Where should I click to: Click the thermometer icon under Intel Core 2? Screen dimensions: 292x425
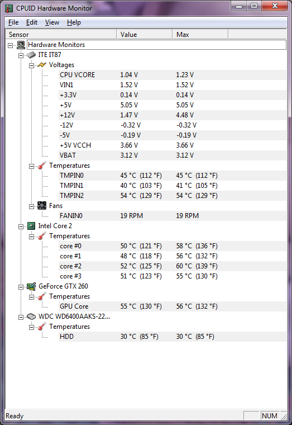coord(42,236)
